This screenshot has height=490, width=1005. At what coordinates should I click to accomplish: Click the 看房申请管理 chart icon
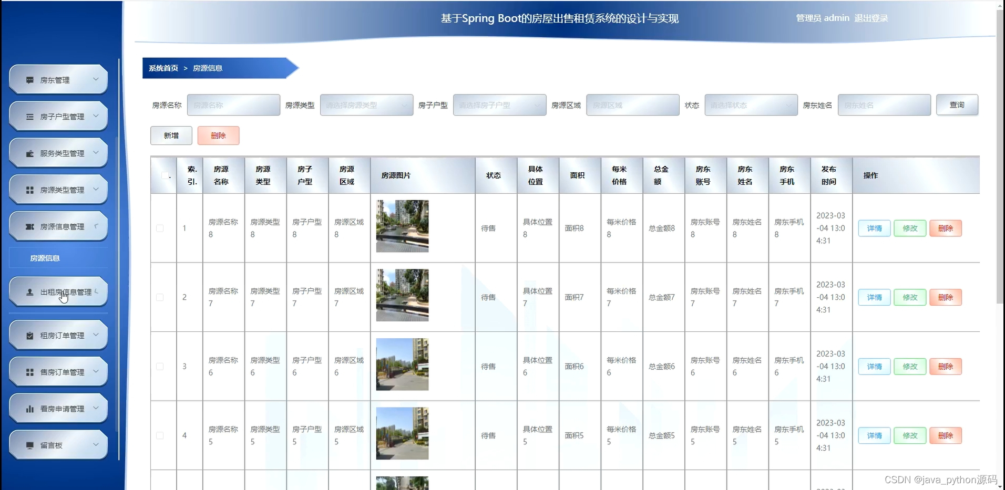tap(29, 409)
